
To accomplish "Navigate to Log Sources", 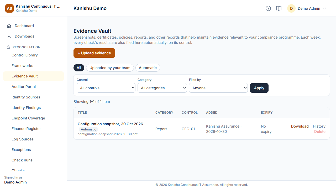I will [x=34, y=139].
